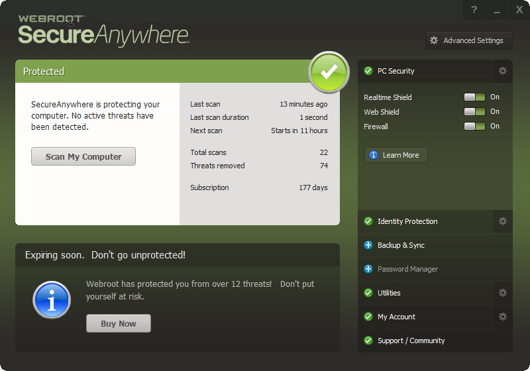Click the 'Protected' status banner text

pyautogui.click(x=44, y=72)
